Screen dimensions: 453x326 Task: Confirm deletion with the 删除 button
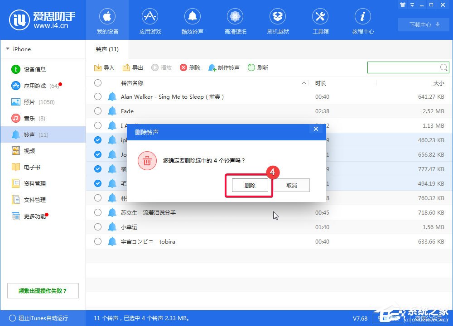pyautogui.click(x=248, y=185)
